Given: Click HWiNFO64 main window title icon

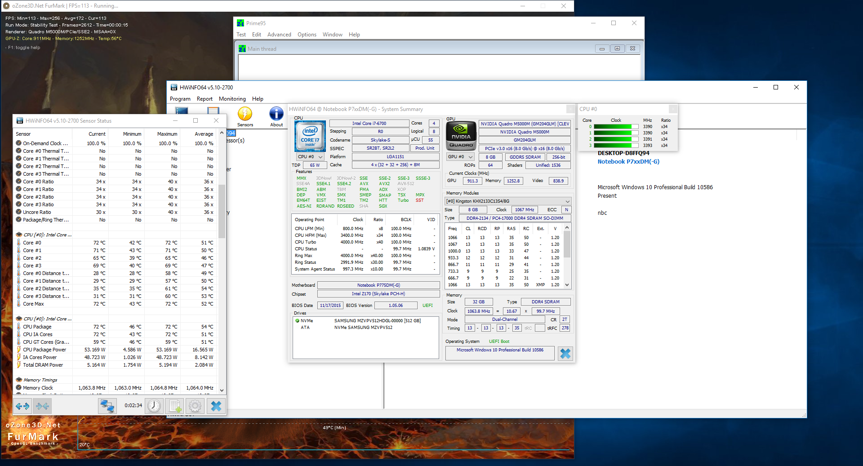Looking at the screenshot, I should [x=174, y=88].
